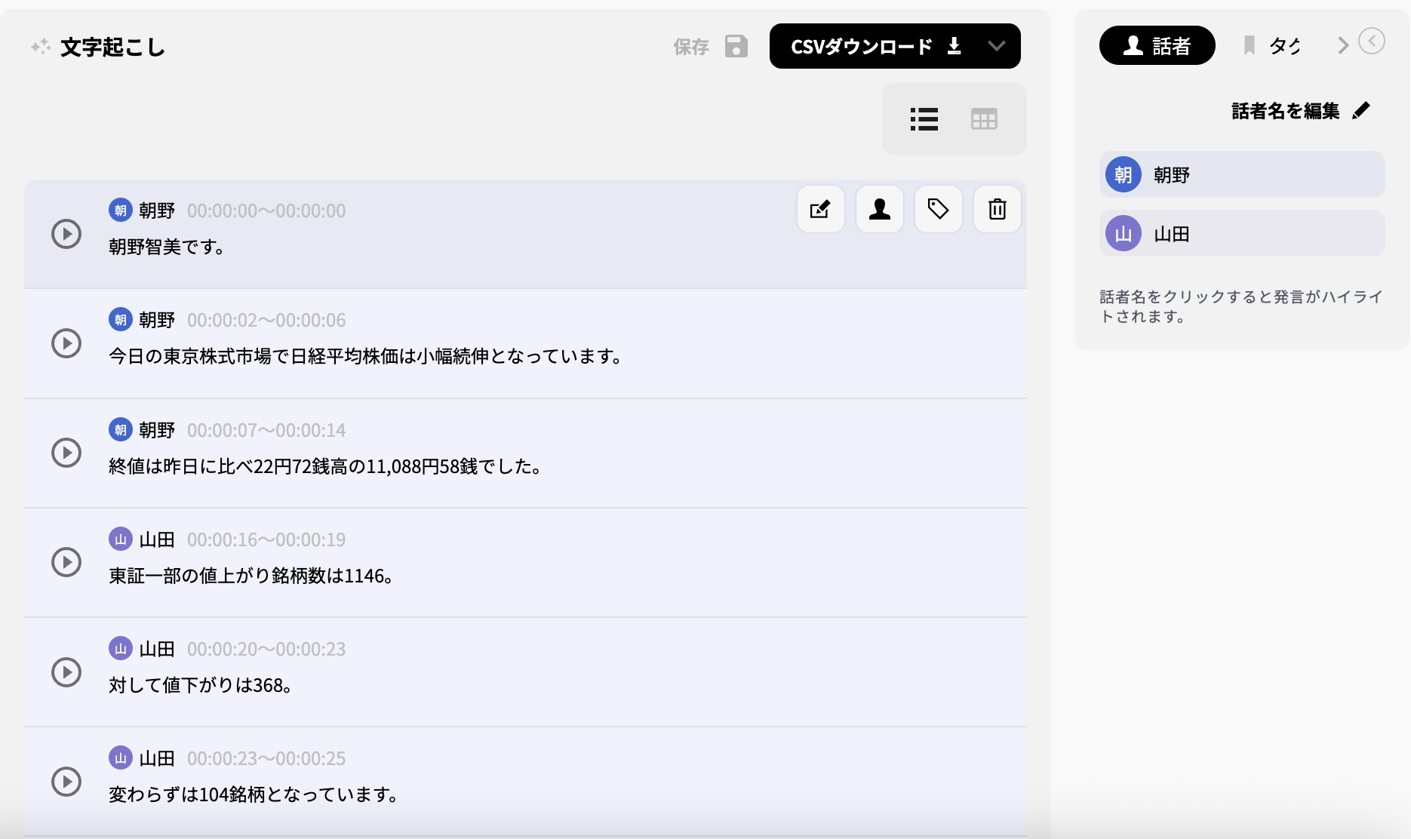This screenshot has height=839, width=1411.
Task: Select speaker 山田 to highlight their utterances
Action: tap(1240, 233)
